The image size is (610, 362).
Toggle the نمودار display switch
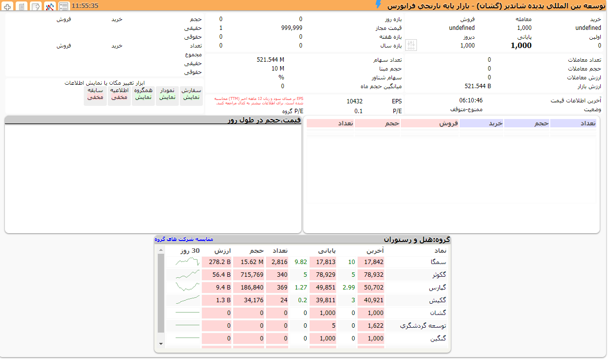168,94
